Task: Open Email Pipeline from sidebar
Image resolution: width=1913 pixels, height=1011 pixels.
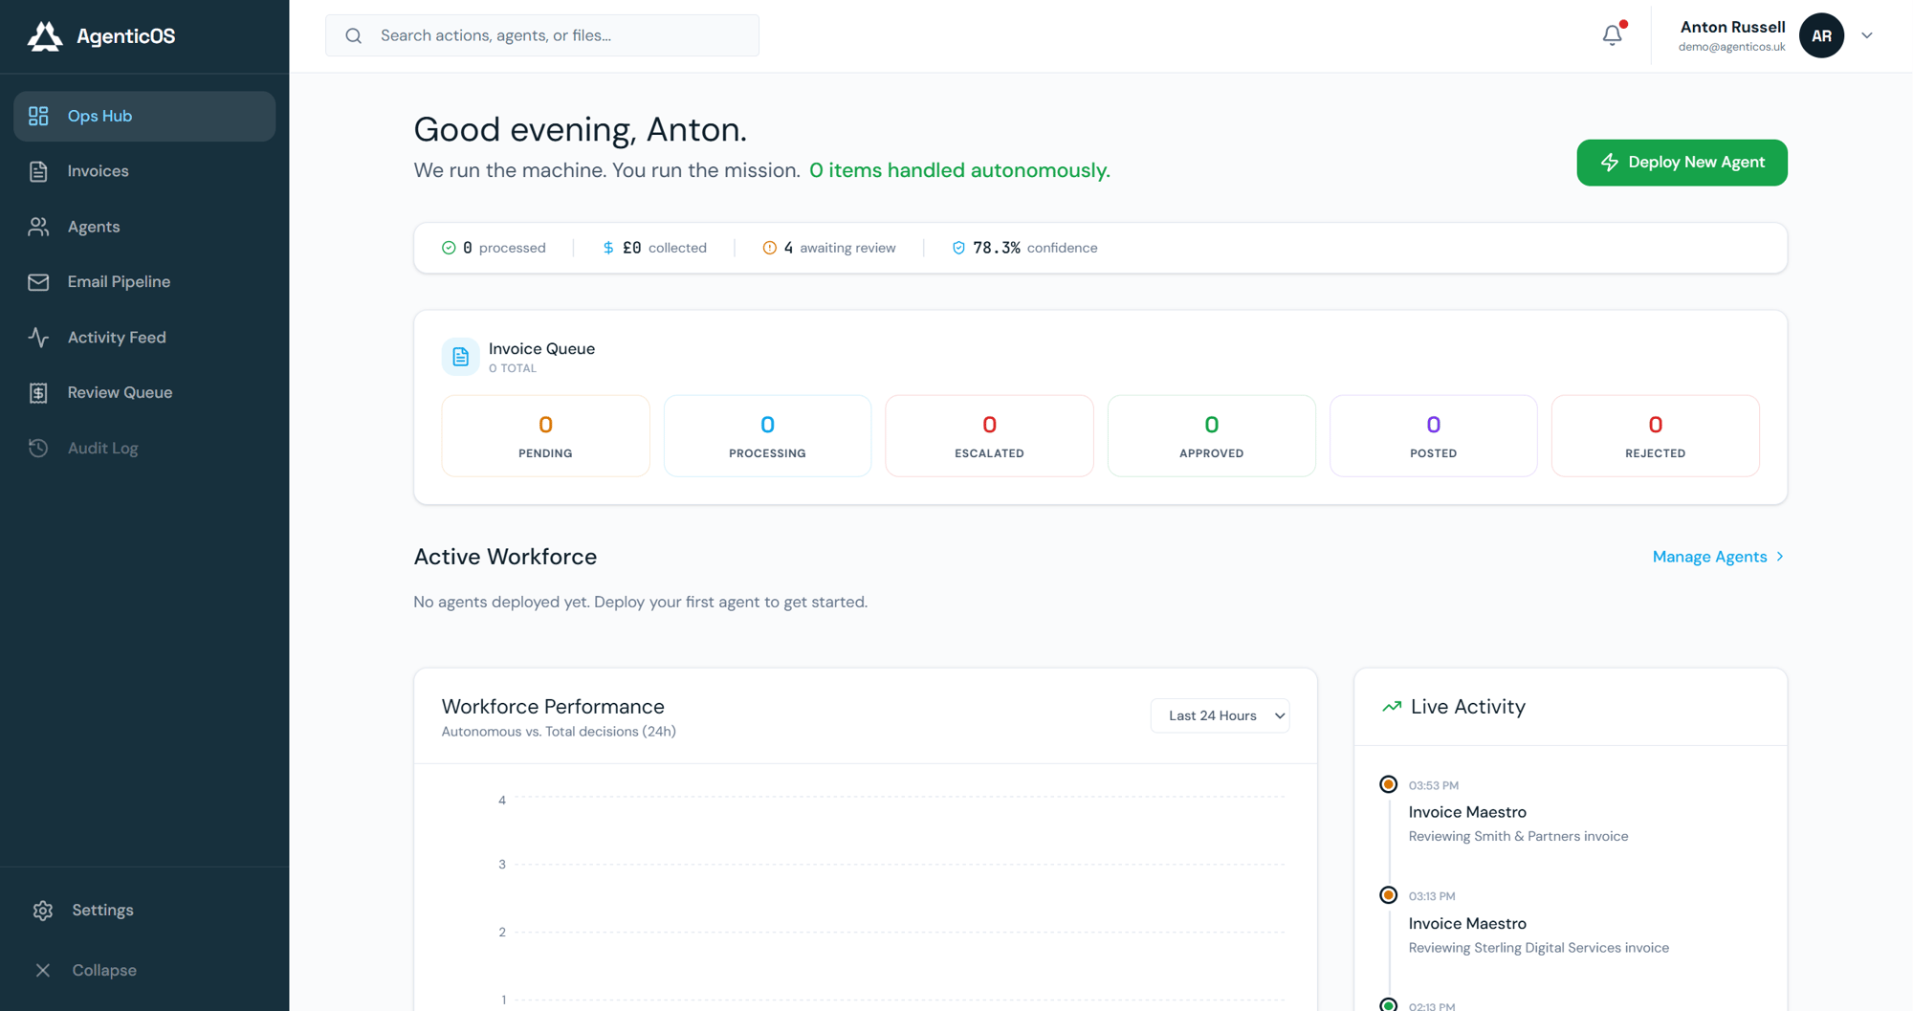Action: [x=144, y=282]
